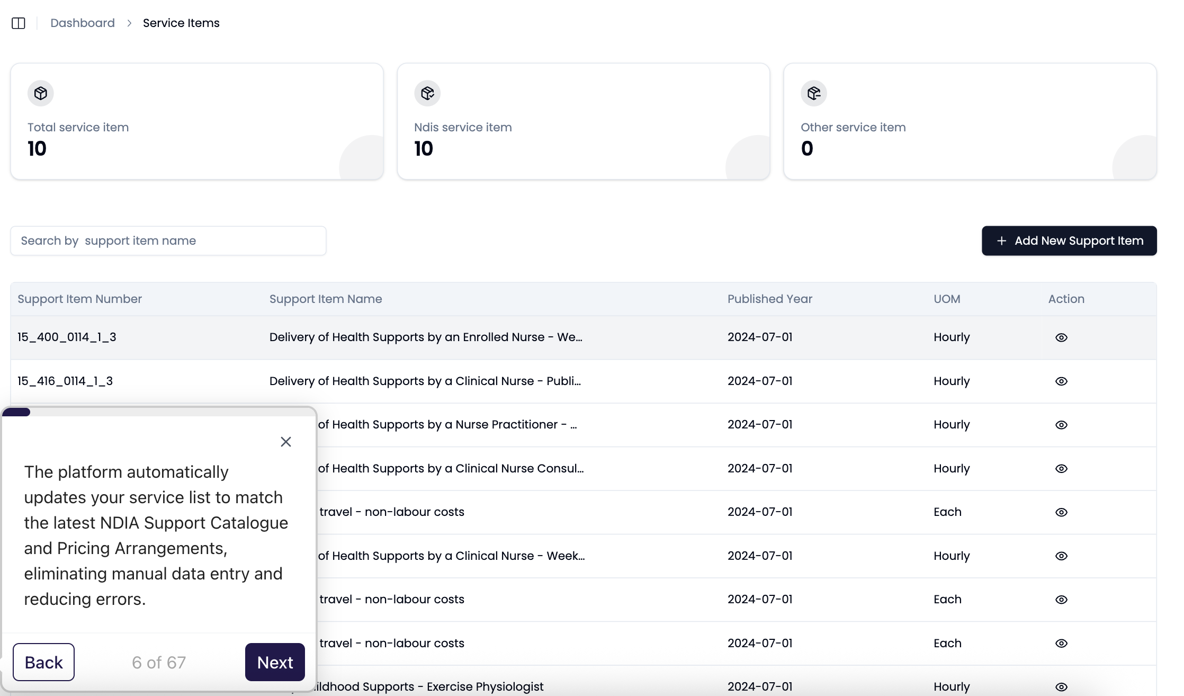Image resolution: width=1184 pixels, height=696 pixels.
Task: Click the Other service item package icon
Action: pyautogui.click(x=814, y=93)
